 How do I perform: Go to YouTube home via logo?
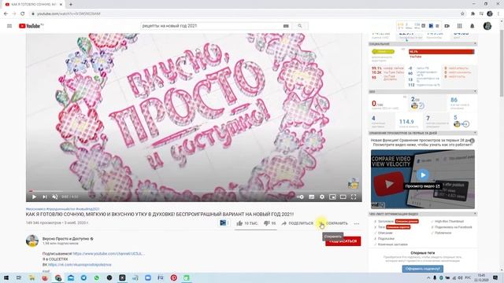click(30, 26)
